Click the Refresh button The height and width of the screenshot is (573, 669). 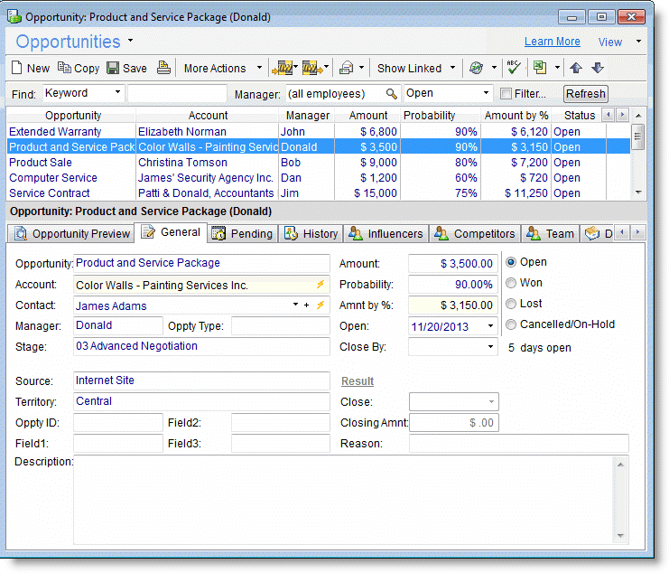coord(586,94)
